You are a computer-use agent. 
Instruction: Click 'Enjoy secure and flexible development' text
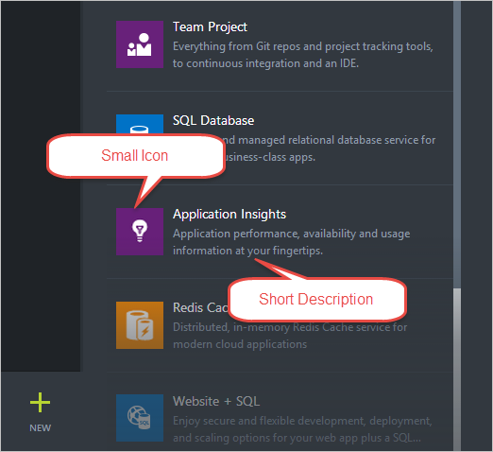click(302, 421)
